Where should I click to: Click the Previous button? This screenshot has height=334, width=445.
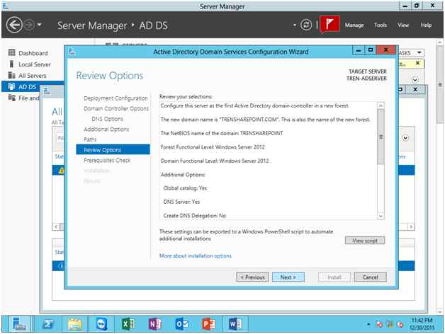pos(252,277)
